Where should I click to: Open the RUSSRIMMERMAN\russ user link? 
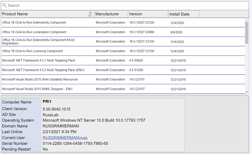65,138
